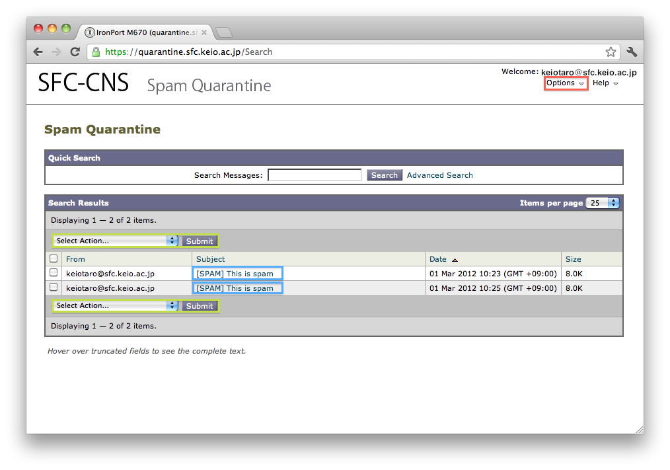The image size is (670, 470).
Task: Click the browser back arrow
Action: [x=38, y=52]
